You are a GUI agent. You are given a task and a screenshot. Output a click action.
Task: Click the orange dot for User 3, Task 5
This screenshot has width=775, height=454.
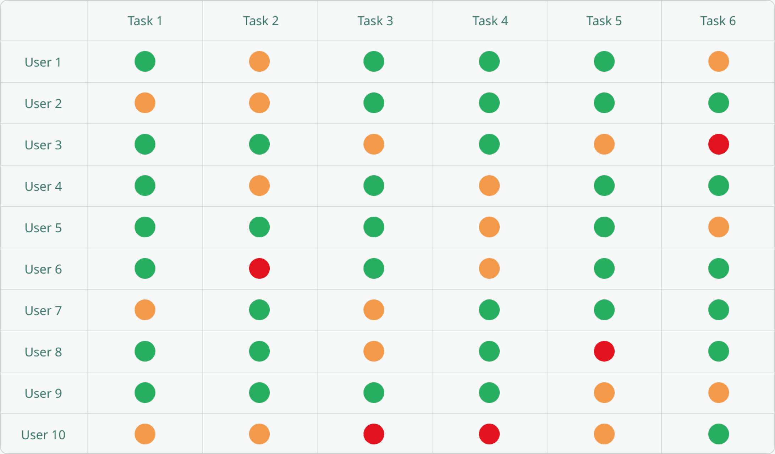(x=604, y=144)
